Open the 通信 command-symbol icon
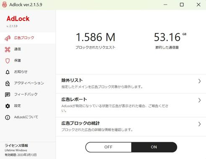Screen dimensions: 206x159 click(x=8, y=49)
